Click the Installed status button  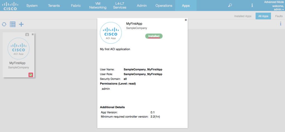(154, 36)
